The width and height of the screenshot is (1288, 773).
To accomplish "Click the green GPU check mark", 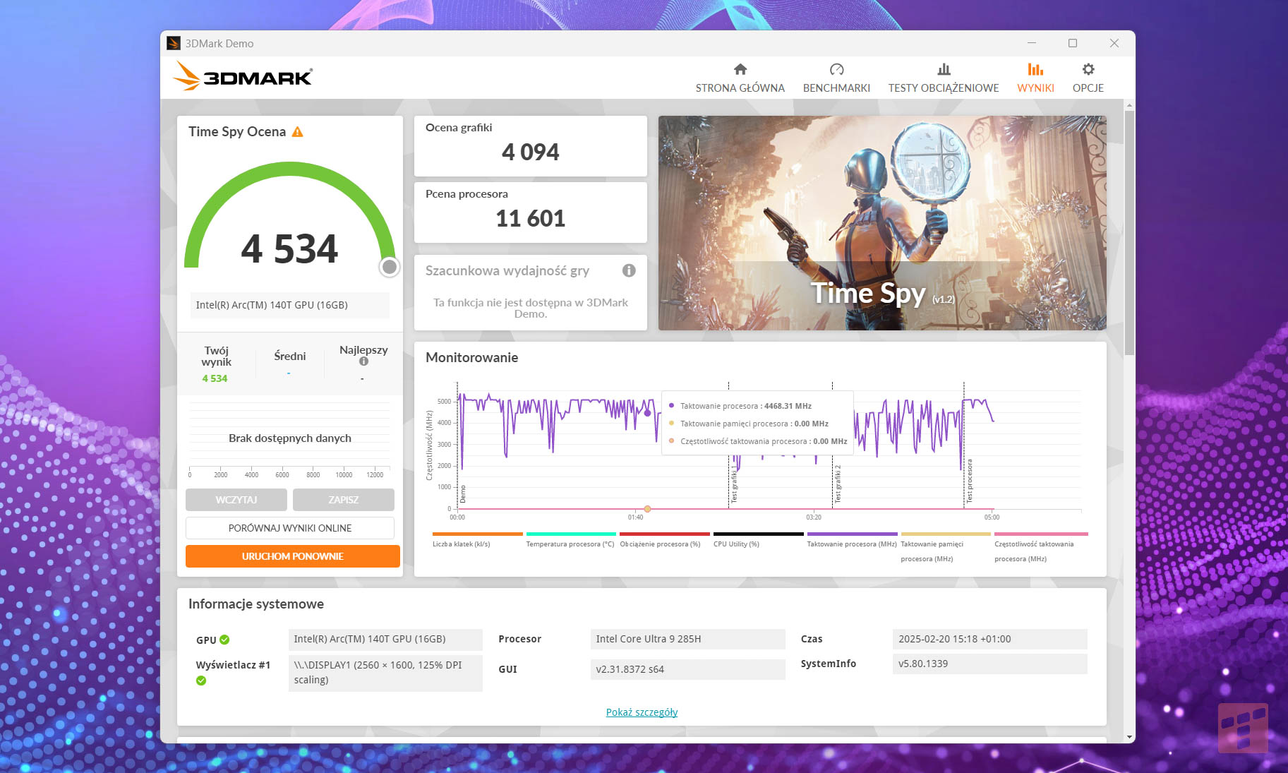I will (224, 640).
